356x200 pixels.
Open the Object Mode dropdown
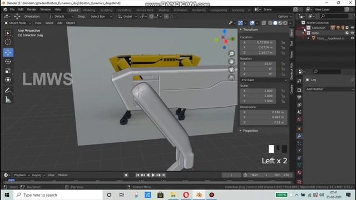(18, 23)
